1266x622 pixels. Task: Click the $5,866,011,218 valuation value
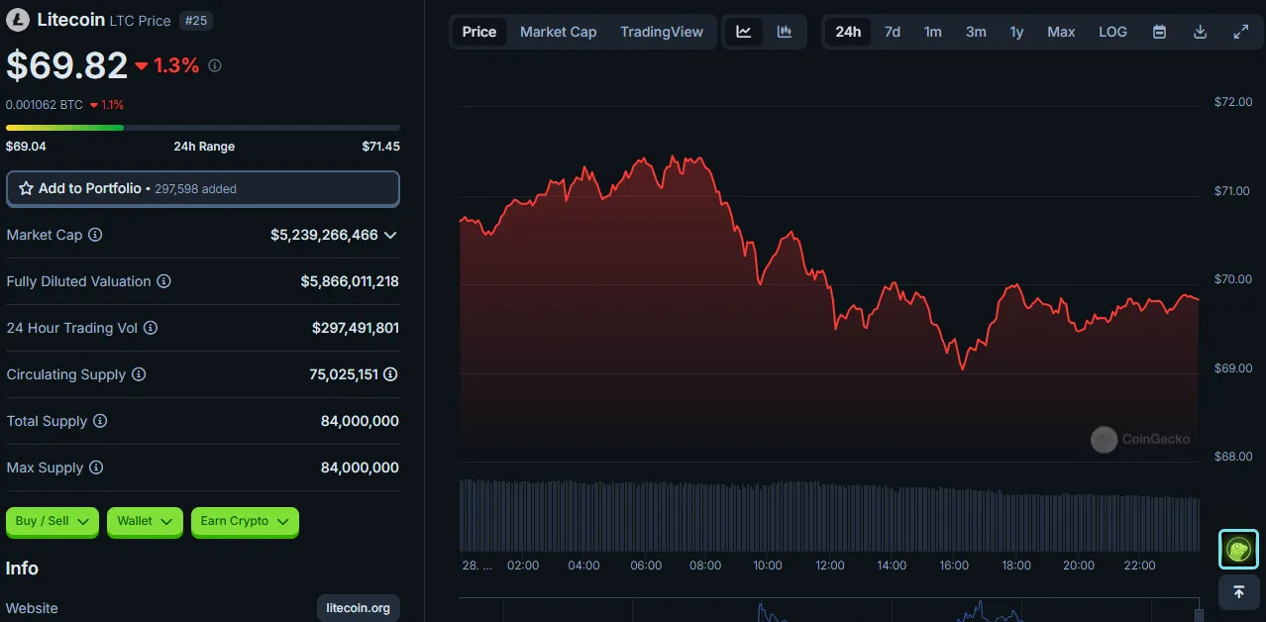point(350,281)
